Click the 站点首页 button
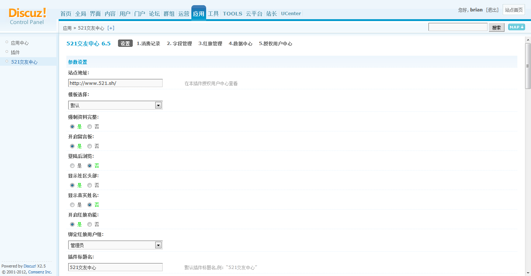Image resolution: width=531 pixels, height=276 pixels. tap(514, 10)
